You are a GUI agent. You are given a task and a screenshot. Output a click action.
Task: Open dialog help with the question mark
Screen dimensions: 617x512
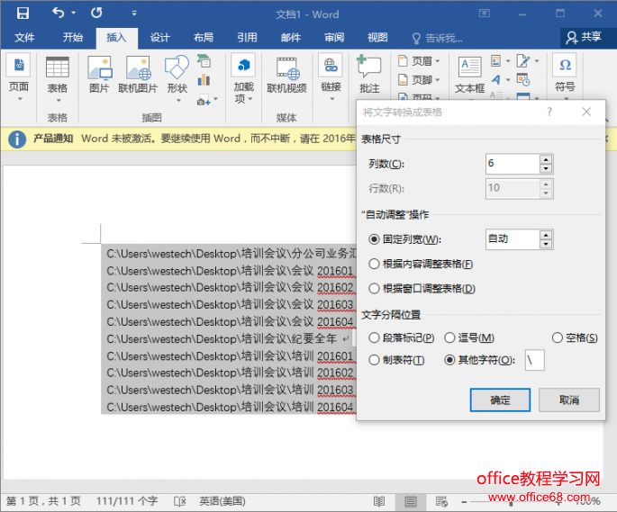point(549,112)
